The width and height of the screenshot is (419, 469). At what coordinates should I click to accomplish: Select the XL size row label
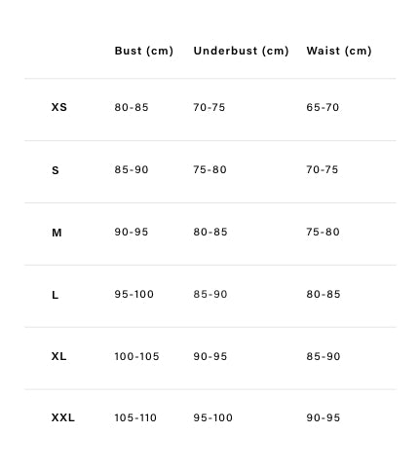pyautogui.click(x=58, y=356)
